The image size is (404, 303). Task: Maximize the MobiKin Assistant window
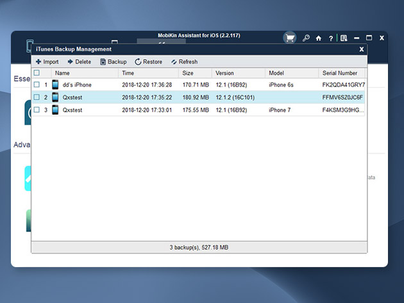pos(369,38)
